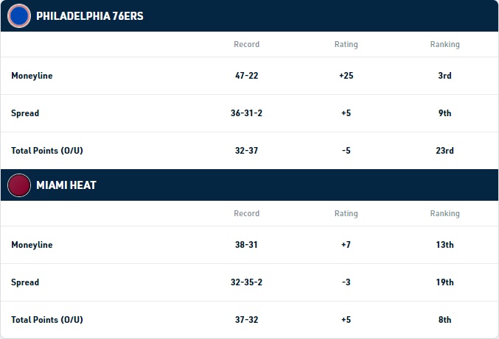
Task: Select the 76ers Total Points (O/U) label
Action: click(47, 151)
